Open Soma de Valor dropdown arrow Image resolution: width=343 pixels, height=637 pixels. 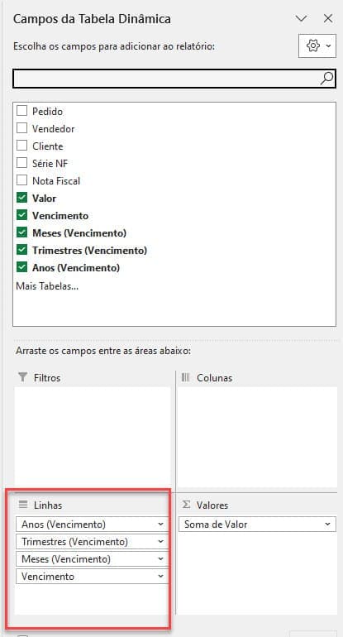(x=327, y=524)
